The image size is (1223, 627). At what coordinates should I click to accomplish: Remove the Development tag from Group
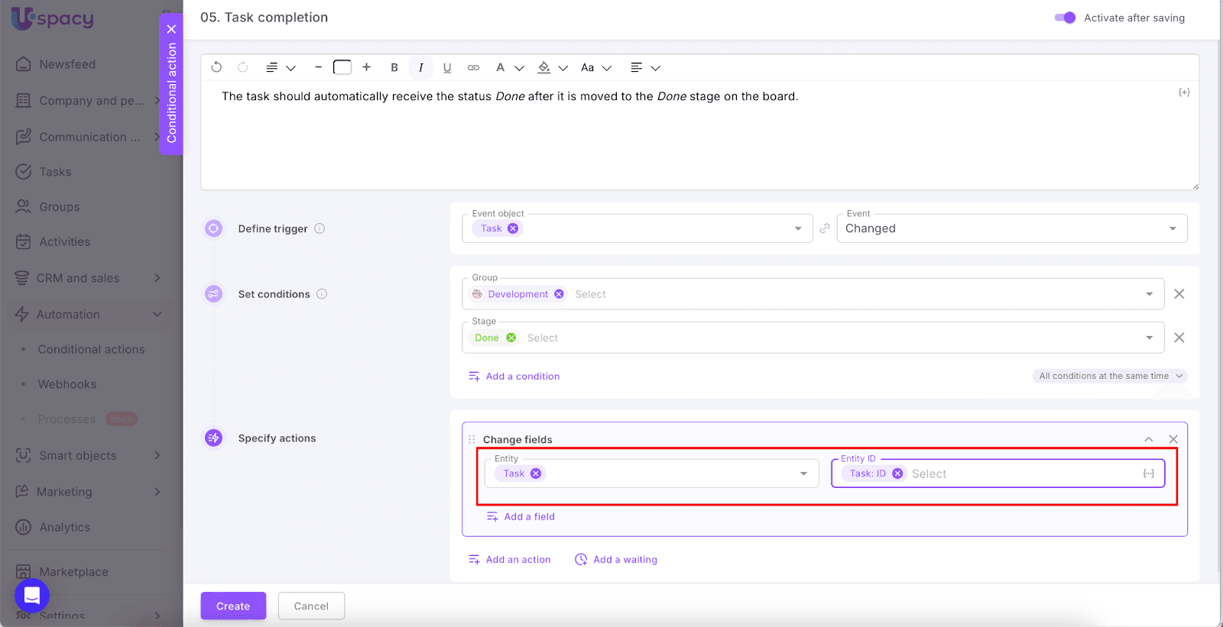click(560, 294)
